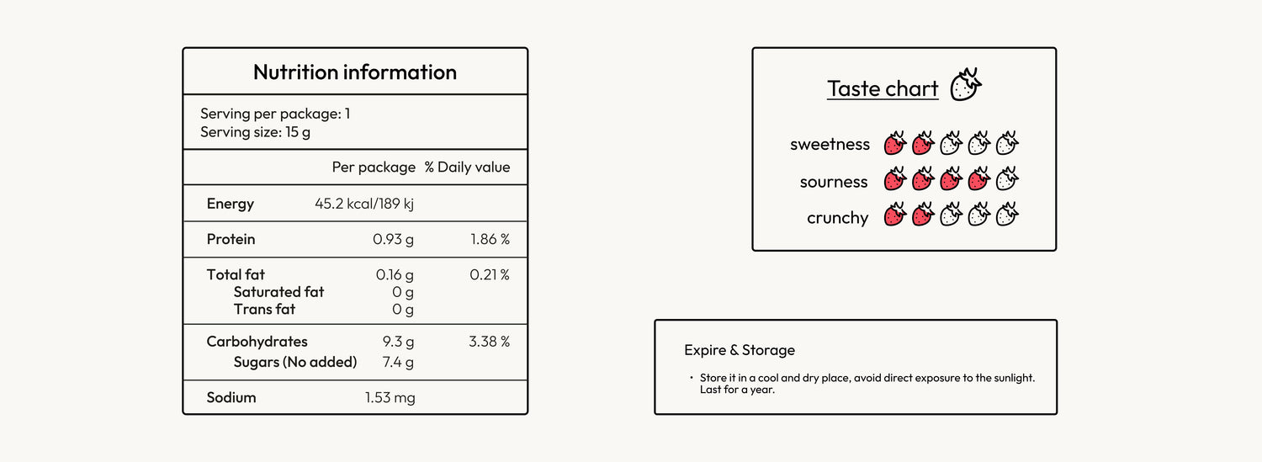The width and height of the screenshot is (1262, 462).
Task: Select the fourth crunchy strawberry outline
Action: pos(978,215)
